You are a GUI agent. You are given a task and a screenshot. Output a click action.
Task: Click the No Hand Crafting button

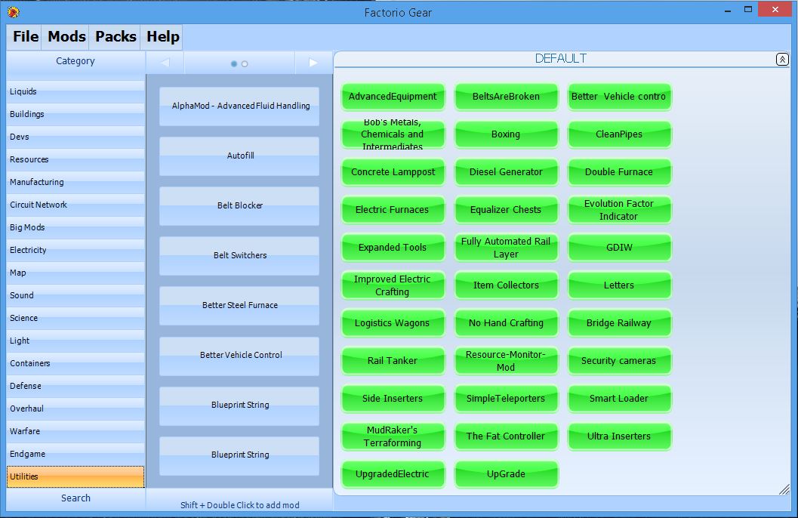point(506,323)
